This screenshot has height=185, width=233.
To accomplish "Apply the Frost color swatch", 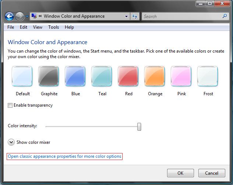I will pyautogui.click(x=208, y=76).
